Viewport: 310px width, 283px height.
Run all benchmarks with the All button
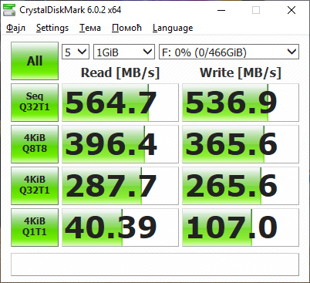[35, 61]
